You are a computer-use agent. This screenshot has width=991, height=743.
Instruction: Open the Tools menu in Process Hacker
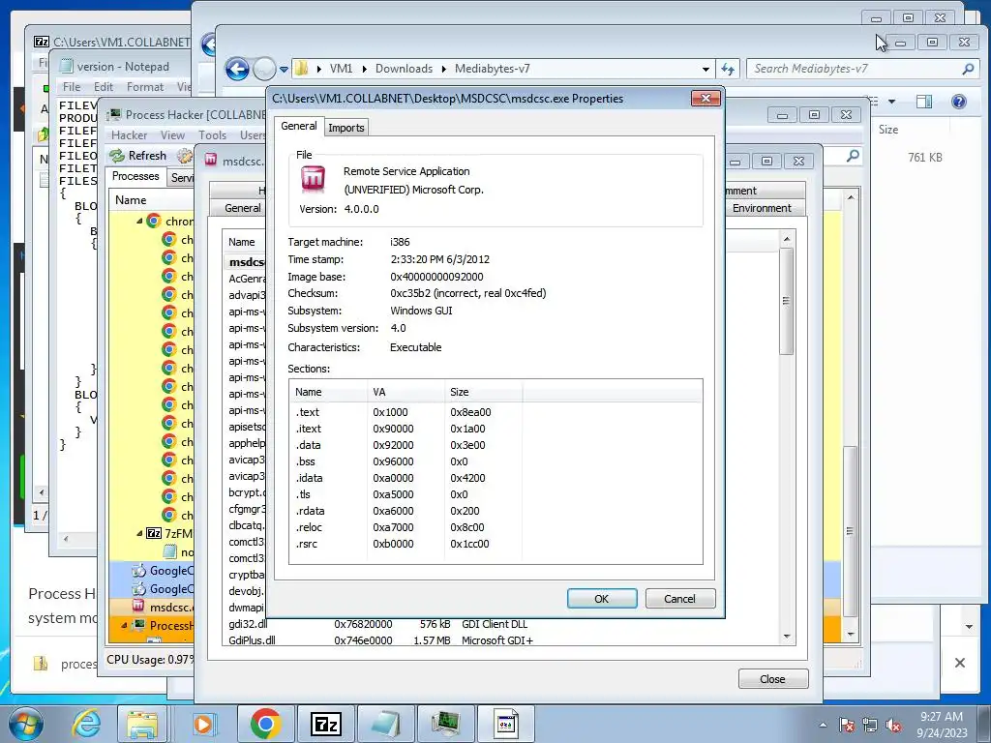[212, 135]
